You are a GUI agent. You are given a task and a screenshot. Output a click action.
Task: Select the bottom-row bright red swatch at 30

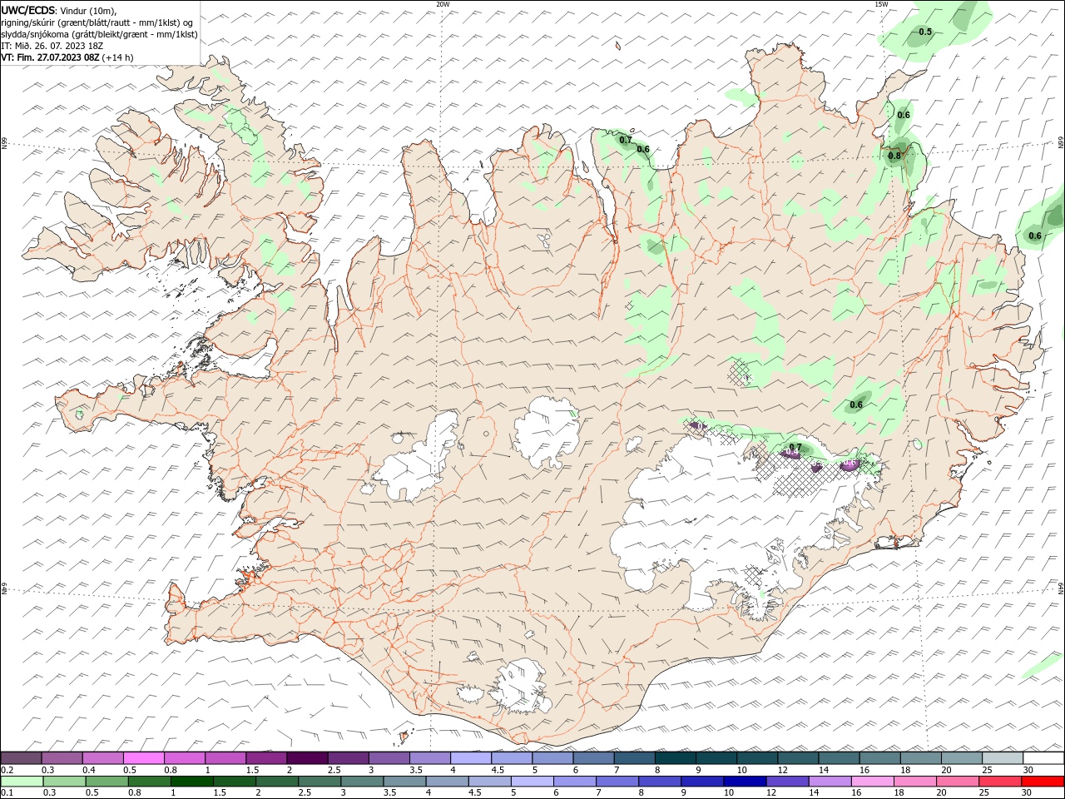coord(1043,782)
